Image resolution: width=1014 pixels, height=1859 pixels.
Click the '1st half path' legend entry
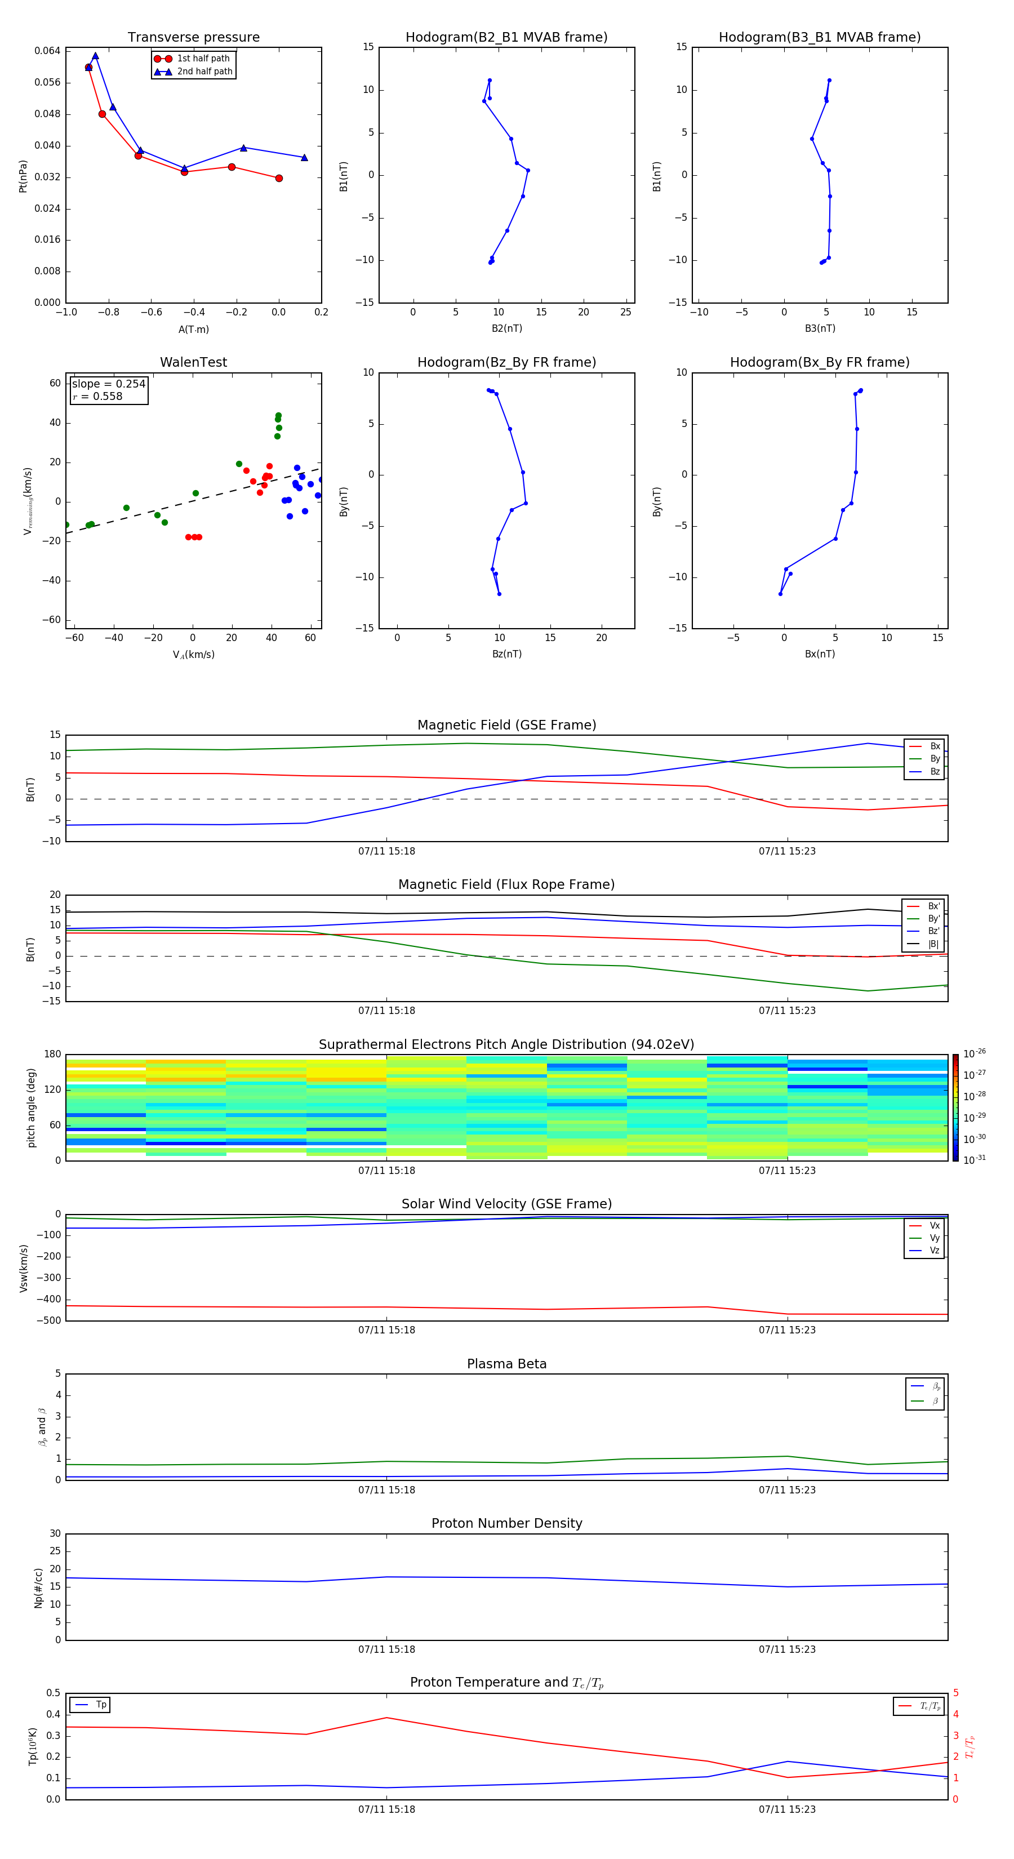point(193,59)
